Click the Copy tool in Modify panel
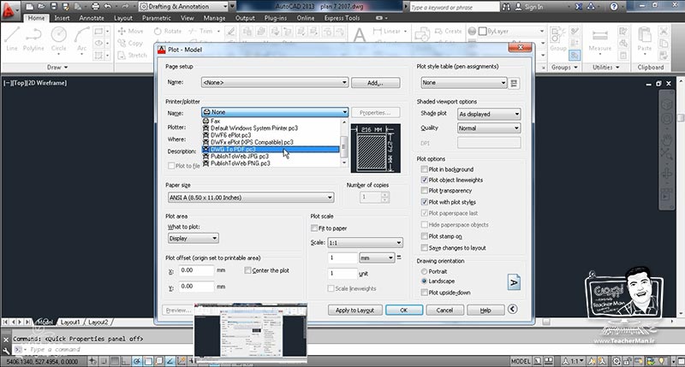This screenshot has height=367, width=685. (130, 44)
